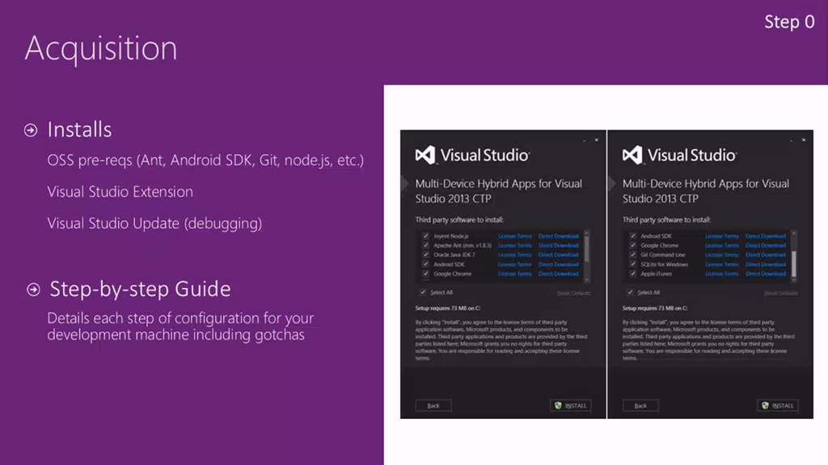Close the Node.js installer window
This screenshot has height=465, width=828.
click(x=597, y=140)
